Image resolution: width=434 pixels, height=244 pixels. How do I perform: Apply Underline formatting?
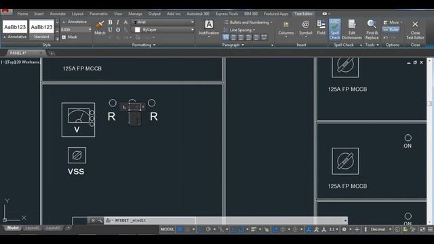110,30
